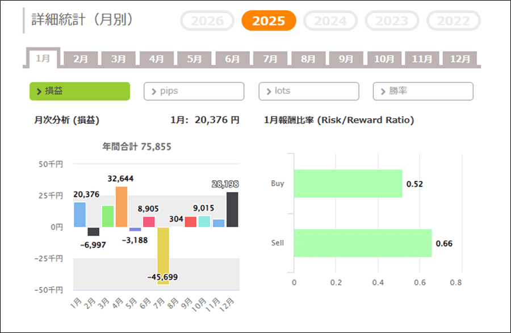
Task: Click the blue January bar in chart
Action: click(80, 215)
